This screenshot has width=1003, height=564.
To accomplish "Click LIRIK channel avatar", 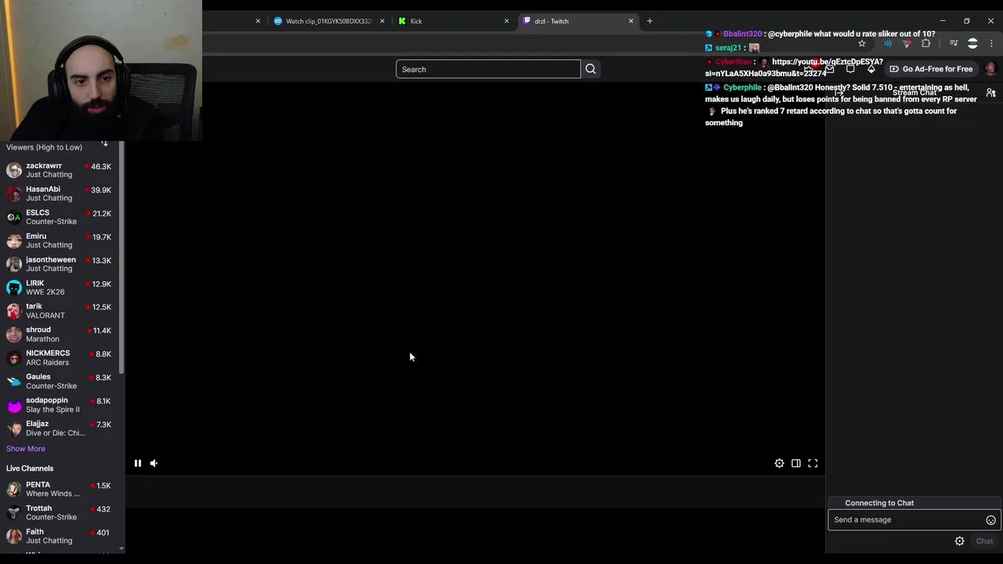I will (x=14, y=287).
